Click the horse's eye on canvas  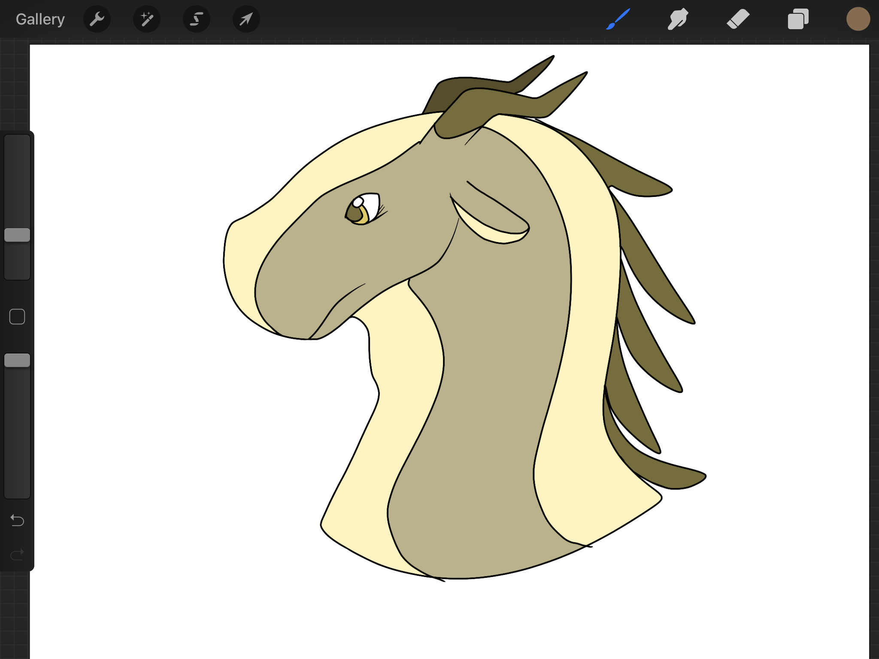[363, 209]
